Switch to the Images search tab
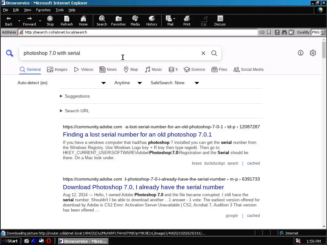327x245 pixels. click(x=57, y=70)
